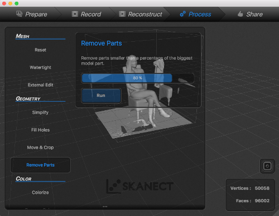Click the Prepare tab monitor icon
Viewport: 279px width, 216px height.
[20, 14]
